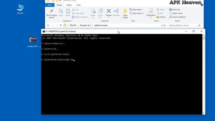Image resolution: width=215 pixels, height=121 pixels.
Task: Close the cmd.exe window
Action: [201, 31]
